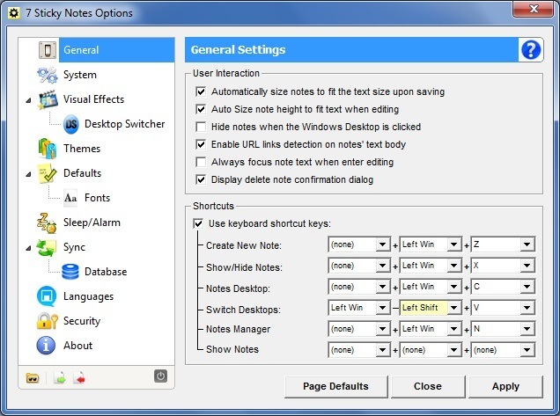Click the General phone icon in sidebar
Screen dimensions: 560x416
(x=48, y=50)
